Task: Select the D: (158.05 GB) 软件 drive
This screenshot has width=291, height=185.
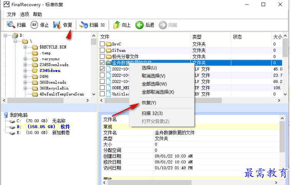Action: [x=43, y=127]
